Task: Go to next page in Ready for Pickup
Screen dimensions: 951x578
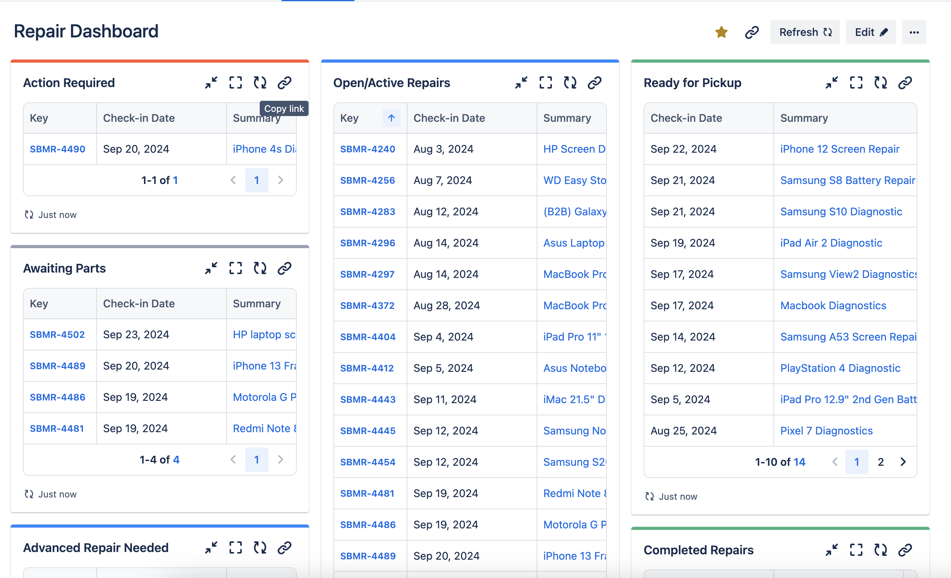Action: click(903, 462)
